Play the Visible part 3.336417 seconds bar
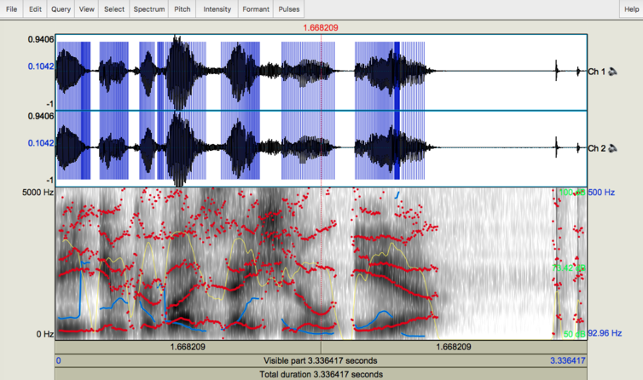The height and width of the screenshot is (380, 643). pyautogui.click(x=321, y=360)
